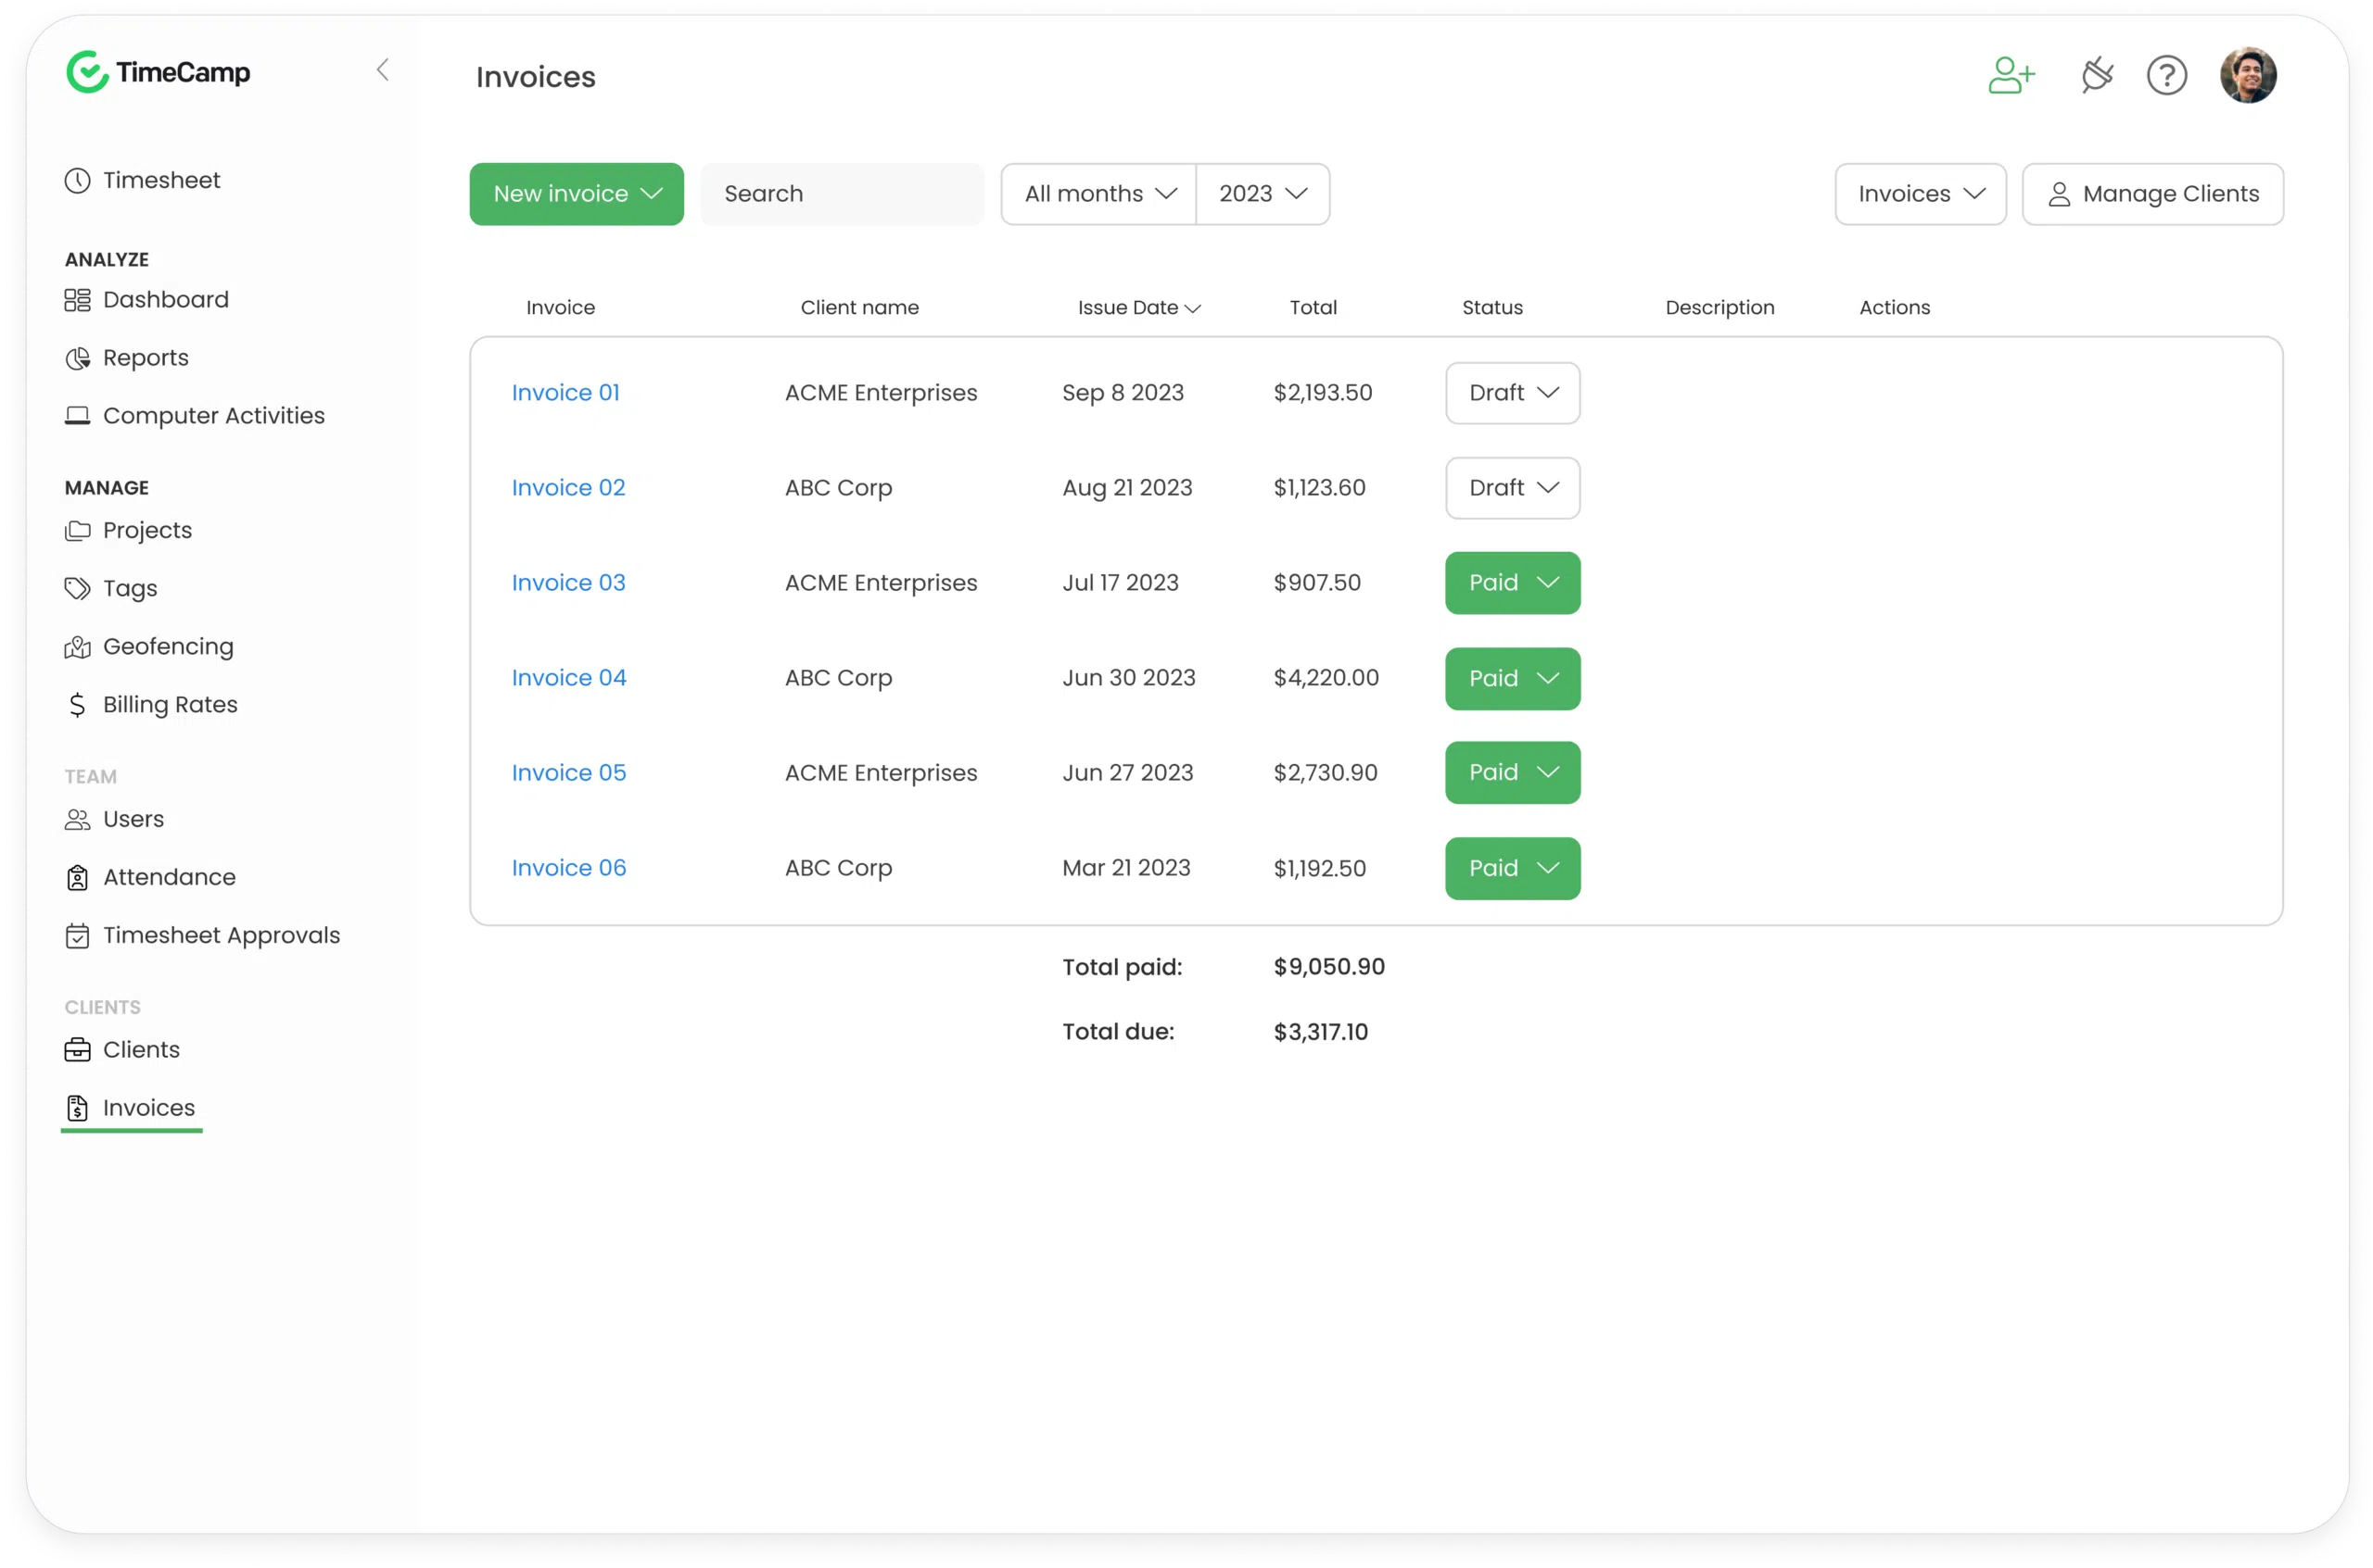Open the Invoices type dropdown
Image resolution: width=2373 pixels, height=1568 pixels.
(1920, 194)
